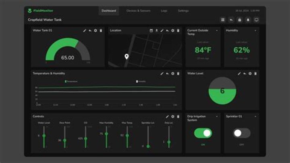Open the grid layout icon in header
This screenshot has width=290, height=163.
tap(223, 20)
